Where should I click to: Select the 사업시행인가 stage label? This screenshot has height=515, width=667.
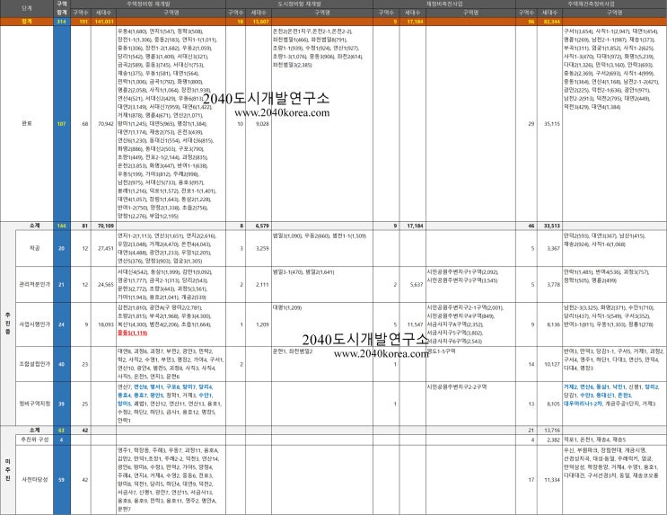pyautogui.click(x=34, y=324)
